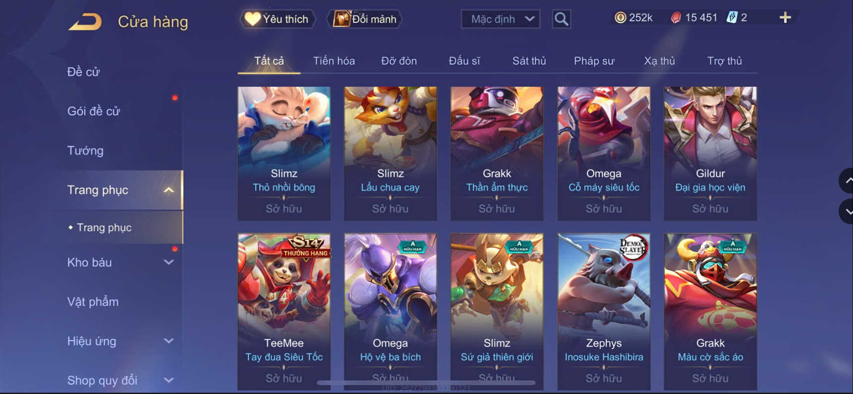The image size is (853, 394).
Task: Click the plus icon to add currency
Action: [785, 18]
